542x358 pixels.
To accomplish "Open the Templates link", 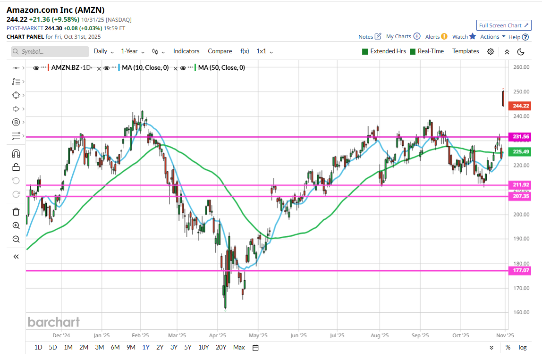I will (x=466, y=51).
